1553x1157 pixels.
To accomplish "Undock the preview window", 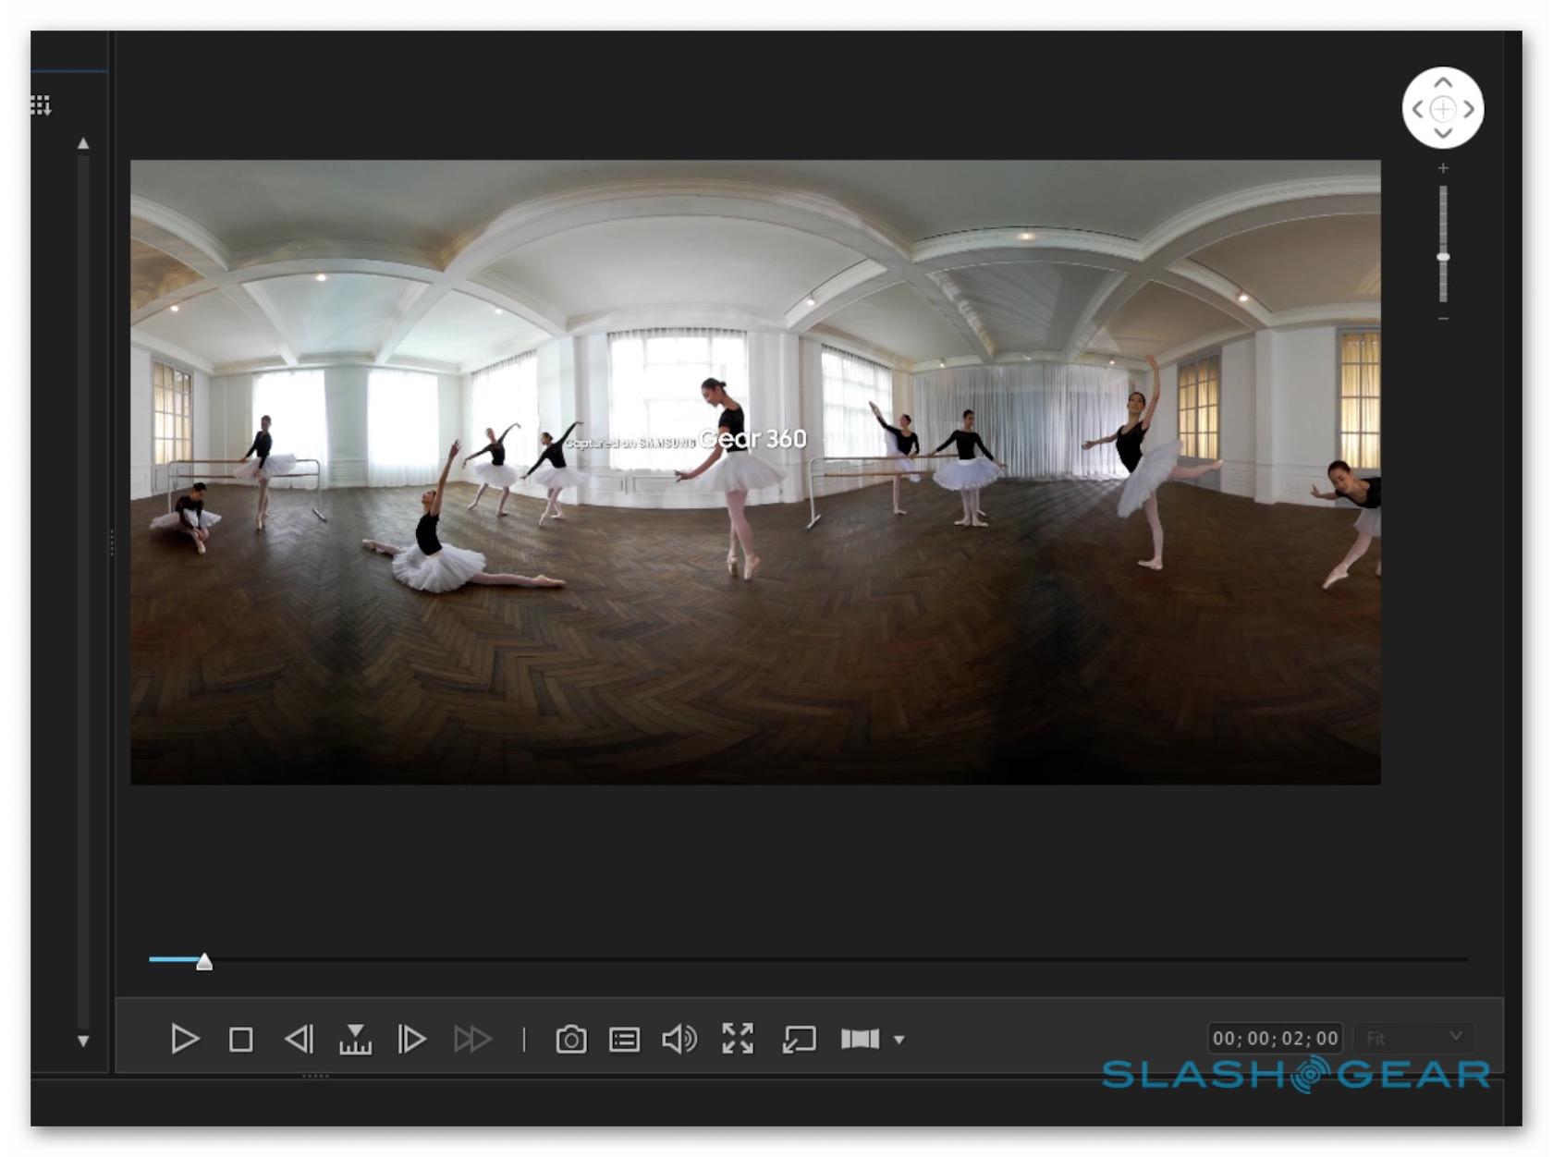I will click(x=799, y=1040).
